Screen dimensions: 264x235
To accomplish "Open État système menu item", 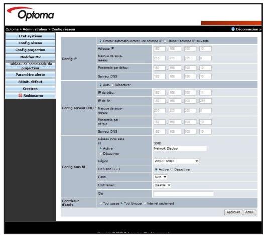I will [x=30, y=36].
